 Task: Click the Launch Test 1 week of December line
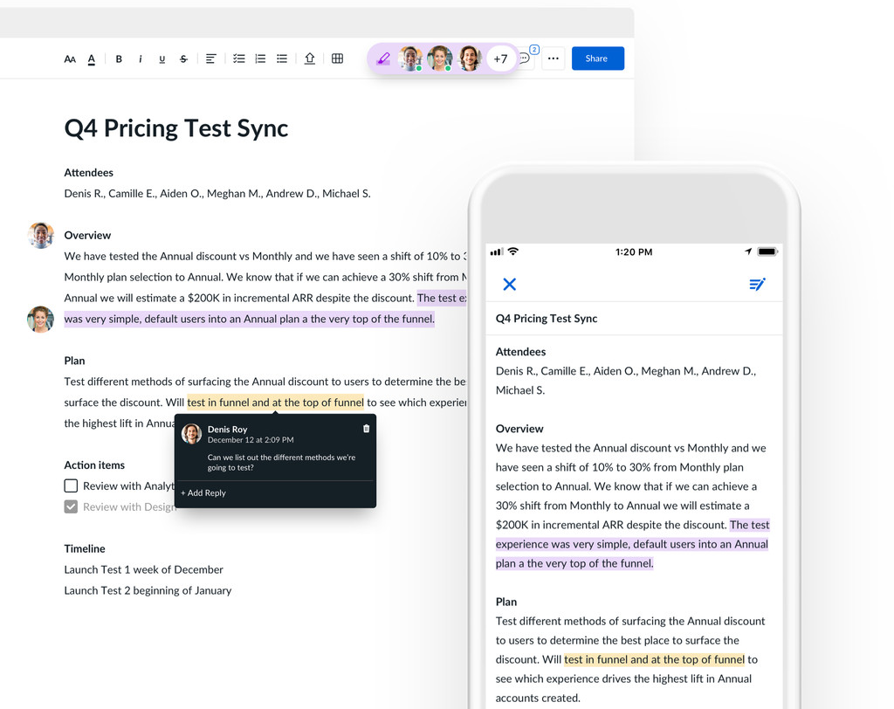coord(144,569)
